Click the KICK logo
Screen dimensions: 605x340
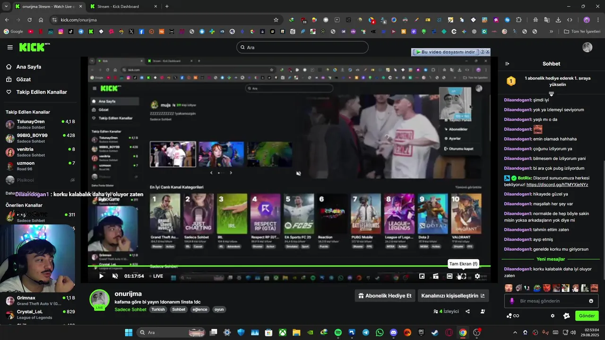(34, 47)
